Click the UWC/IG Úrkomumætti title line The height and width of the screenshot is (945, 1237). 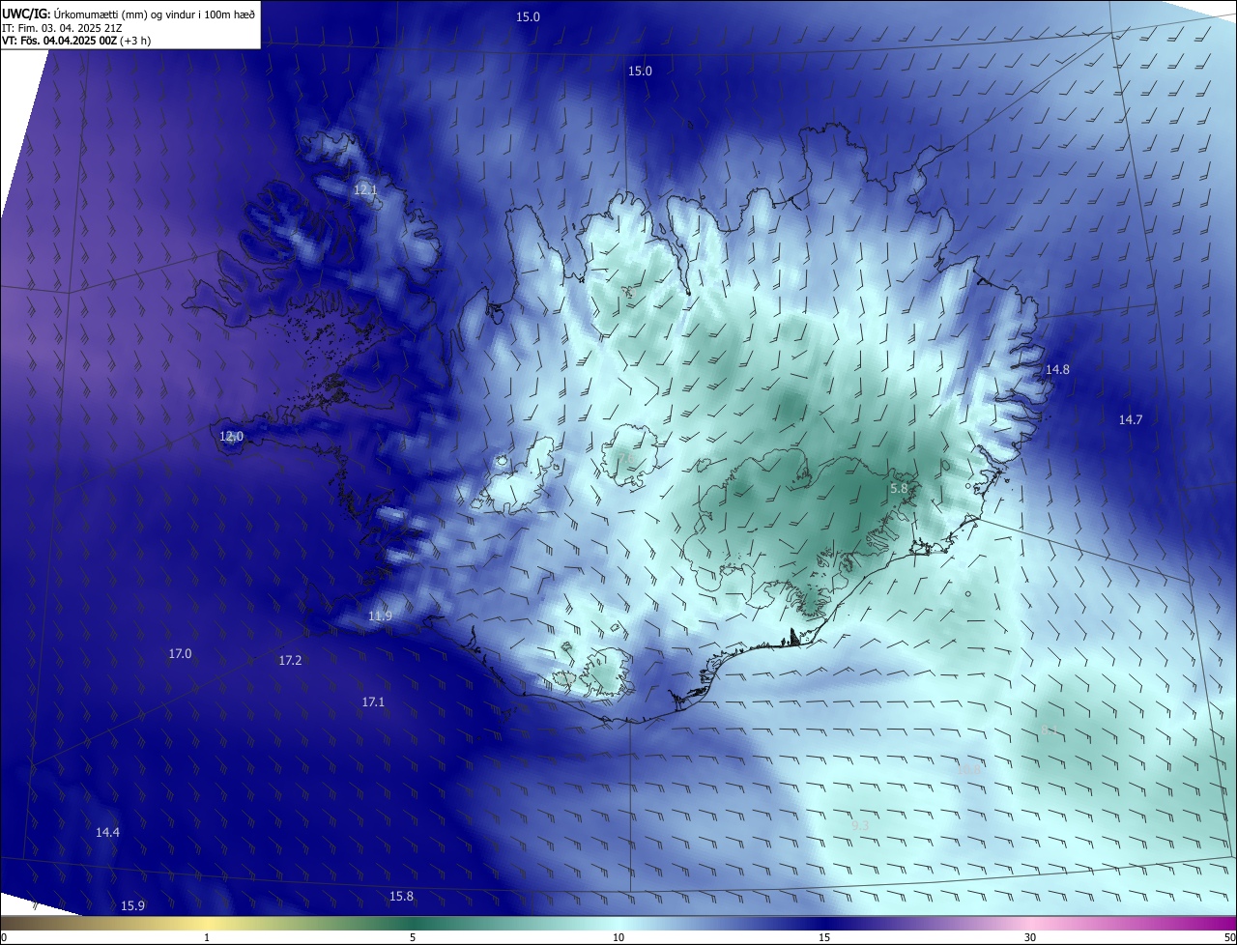click(x=129, y=14)
